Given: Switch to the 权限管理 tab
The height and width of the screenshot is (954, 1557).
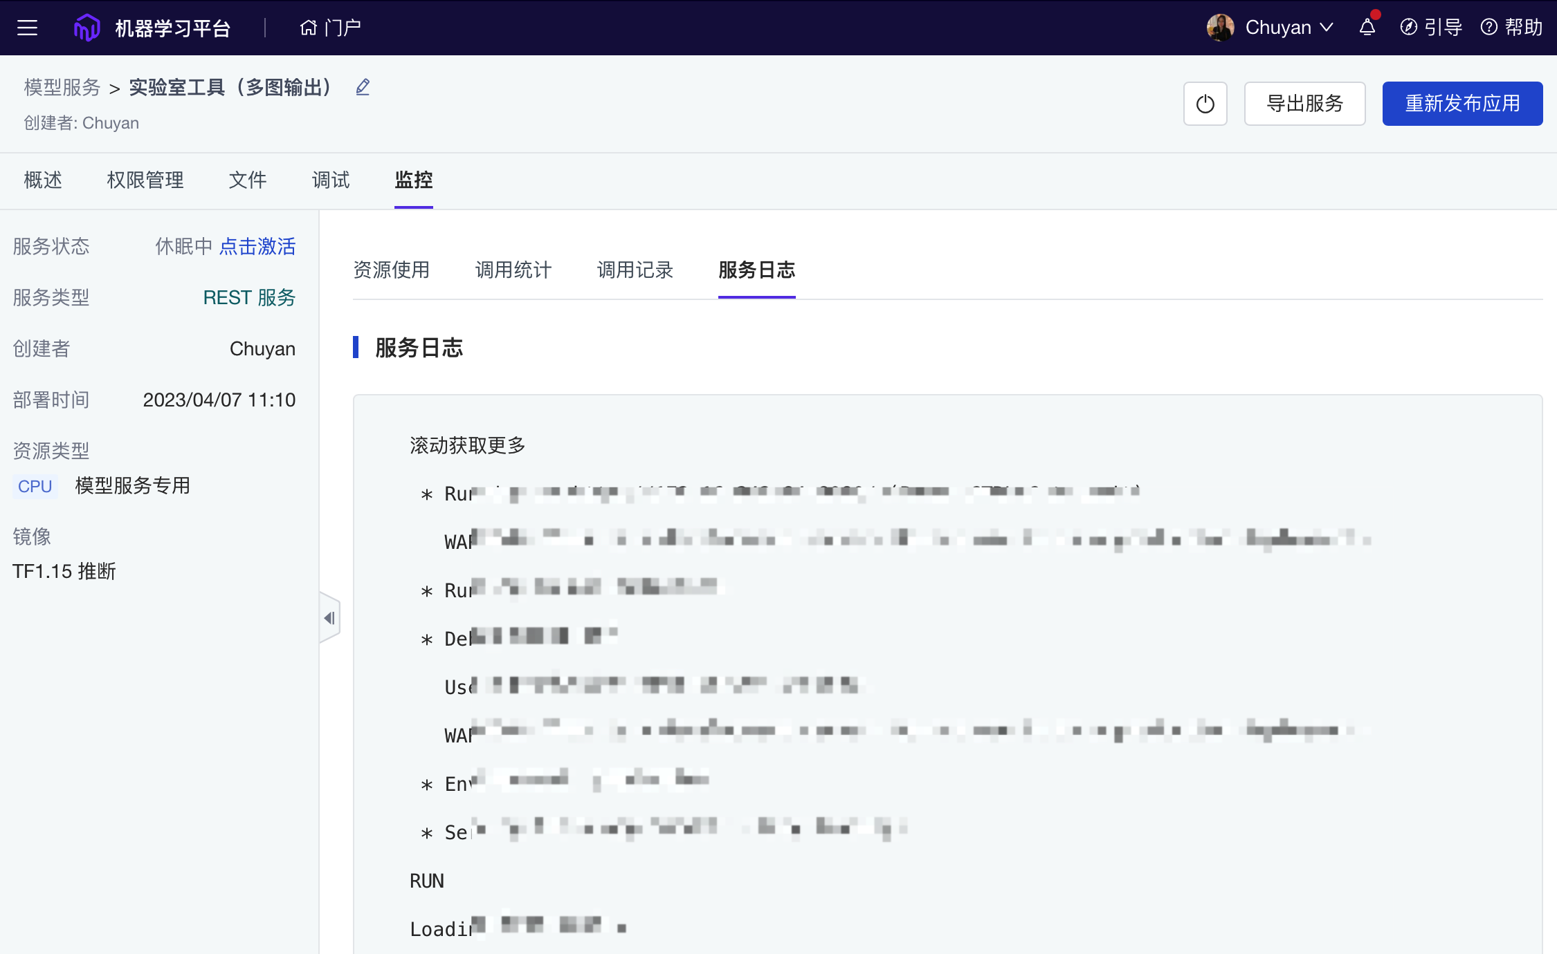Looking at the screenshot, I should tap(145, 180).
